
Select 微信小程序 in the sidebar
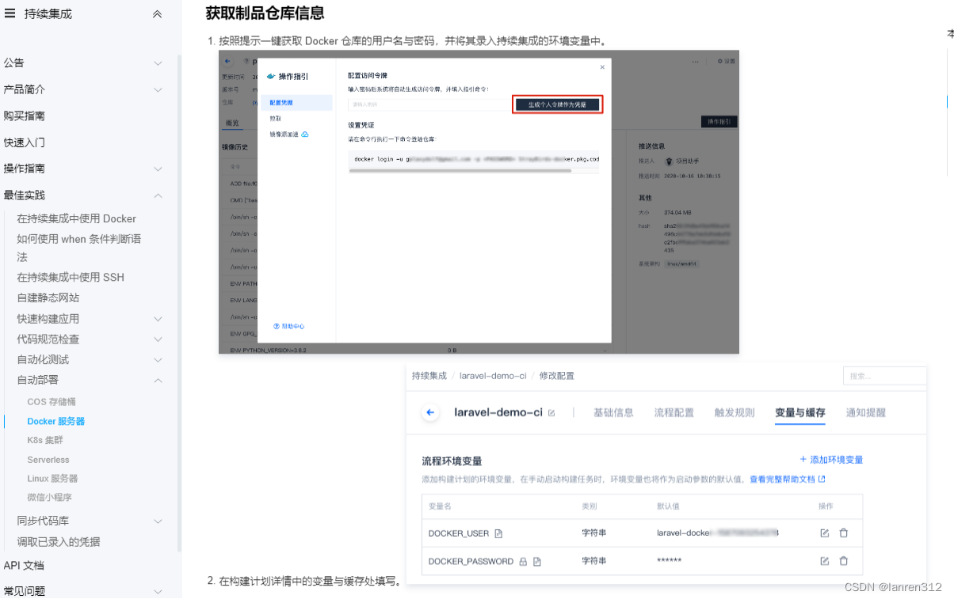[x=50, y=498]
